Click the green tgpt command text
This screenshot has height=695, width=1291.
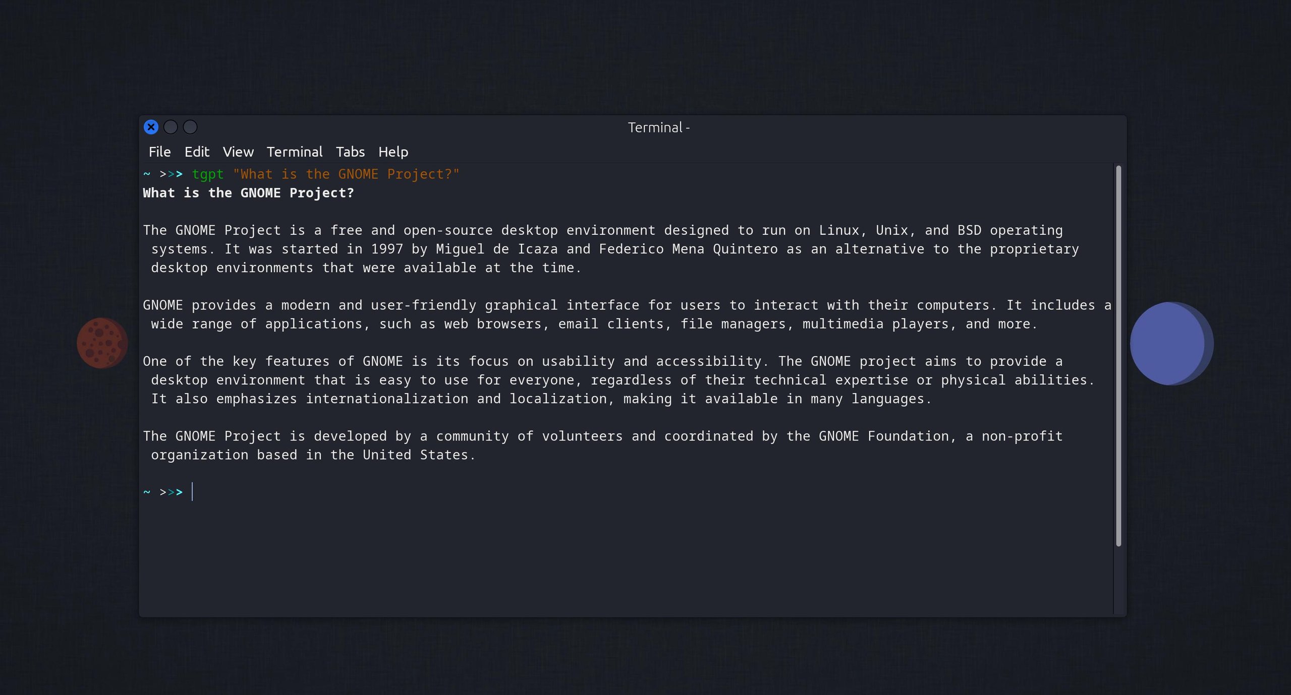click(x=207, y=174)
